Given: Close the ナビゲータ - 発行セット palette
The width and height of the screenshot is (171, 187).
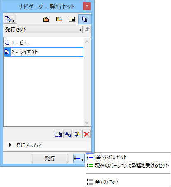Looking at the screenshot, I should pos(87,7).
